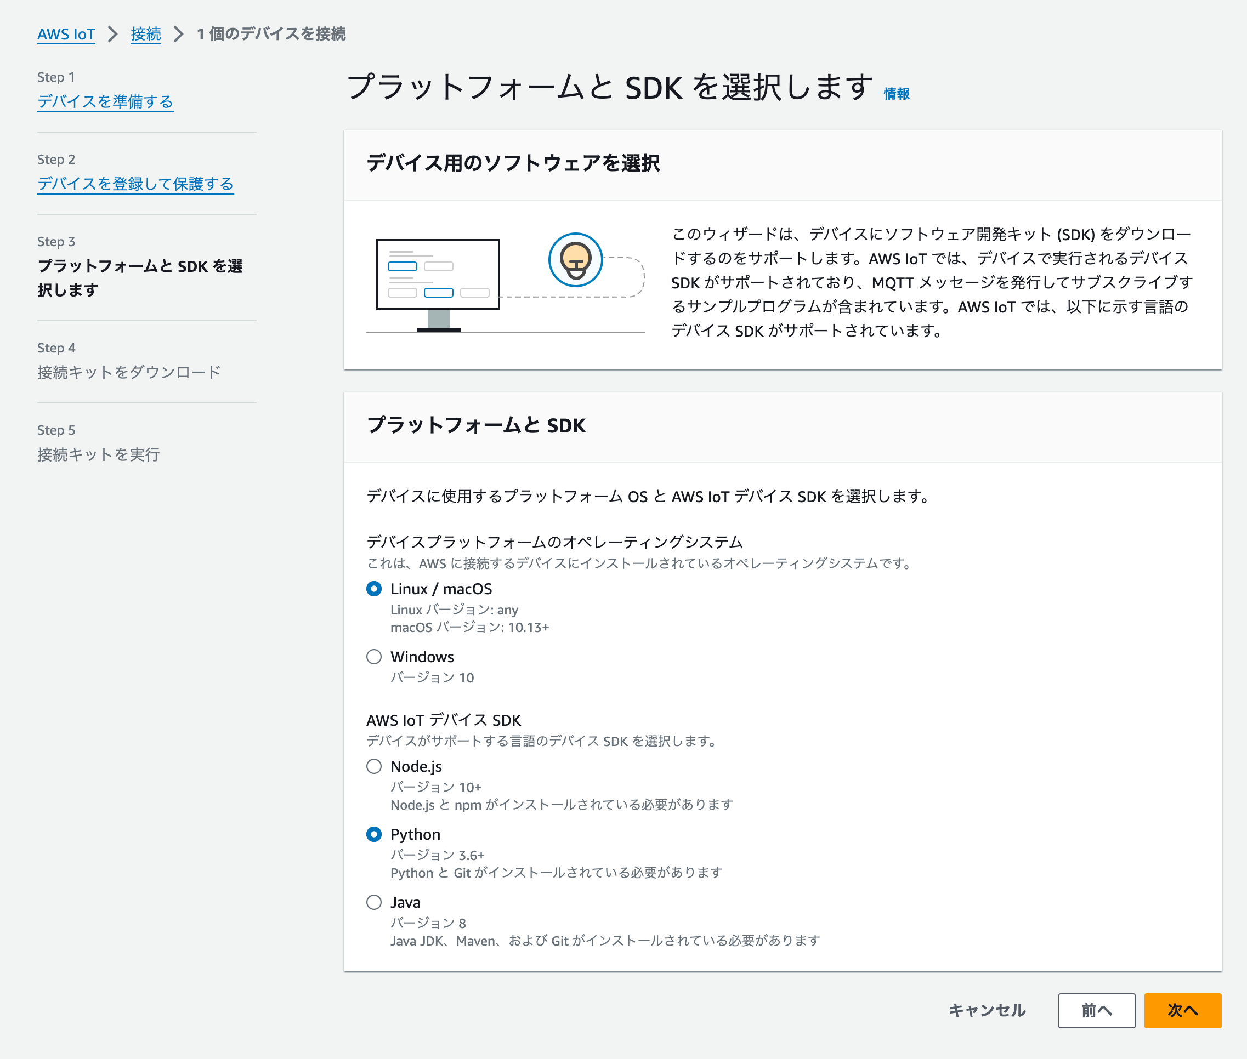Open Step 1 デバイスを準備する
This screenshot has width=1247, height=1059.
point(105,101)
